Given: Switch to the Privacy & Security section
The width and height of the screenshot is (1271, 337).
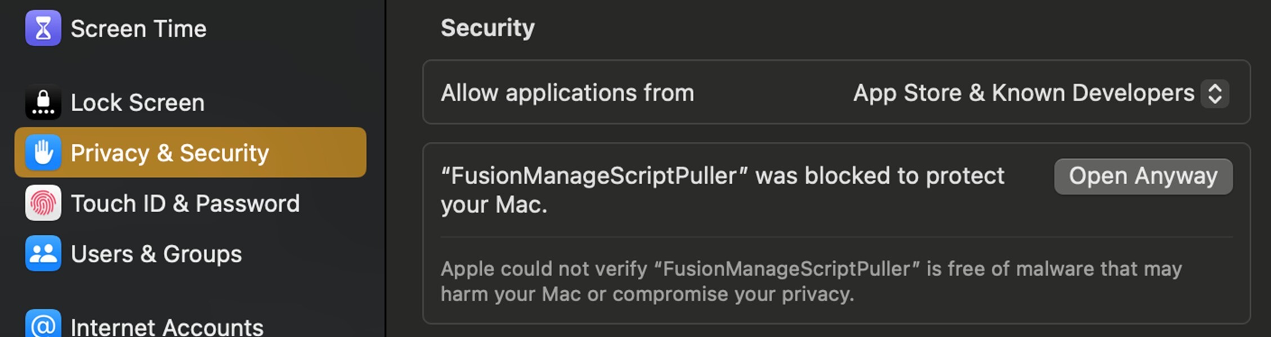Looking at the screenshot, I should coord(169,152).
